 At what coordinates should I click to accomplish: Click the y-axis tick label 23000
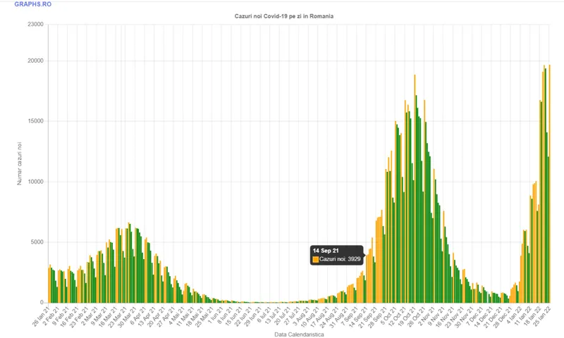point(35,25)
